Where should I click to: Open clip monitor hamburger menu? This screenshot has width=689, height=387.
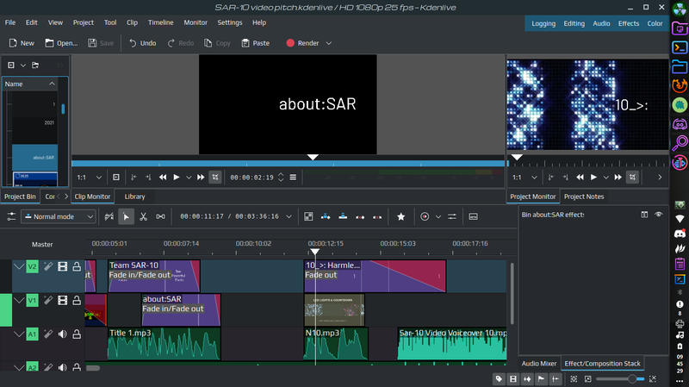[293, 178]
